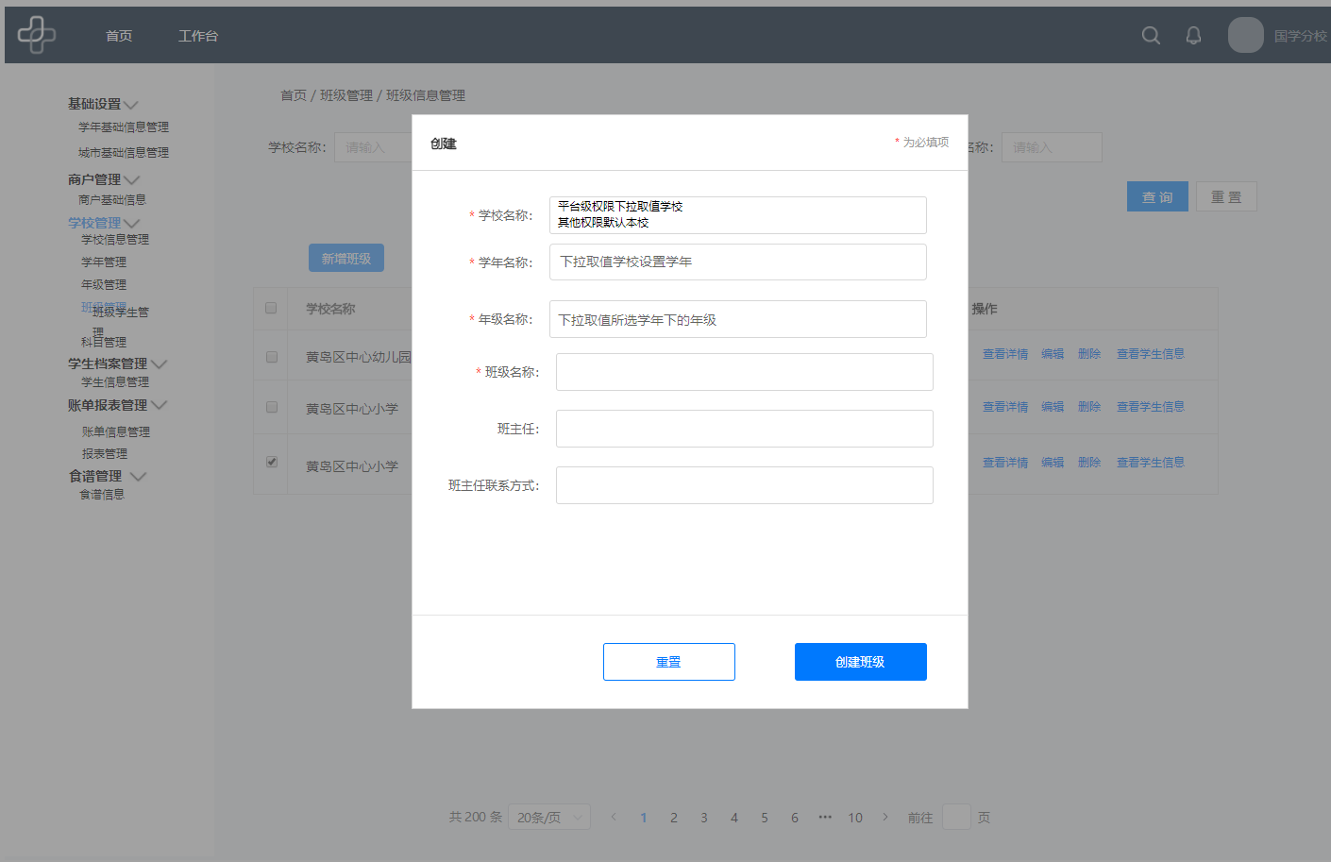This screenshot has width=1331, height=862.
Task: Go to 首页 in top navigation
Action: (119, 36)
